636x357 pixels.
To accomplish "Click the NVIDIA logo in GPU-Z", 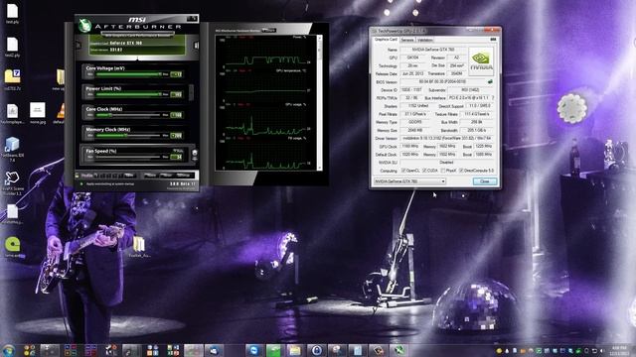I will pyautogui.click(x=481, y=61).
